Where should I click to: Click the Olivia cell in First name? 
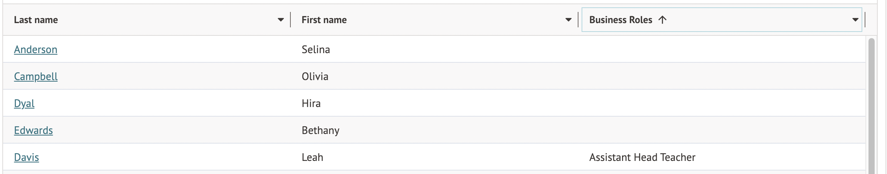[315, 77]
